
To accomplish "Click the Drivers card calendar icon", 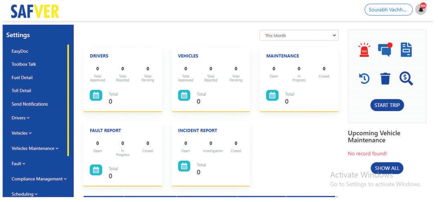I will pos(96,96).
